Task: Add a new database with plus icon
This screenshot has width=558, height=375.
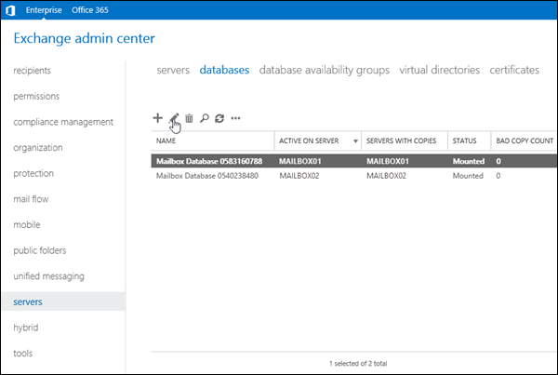Action: coord(158,118)
